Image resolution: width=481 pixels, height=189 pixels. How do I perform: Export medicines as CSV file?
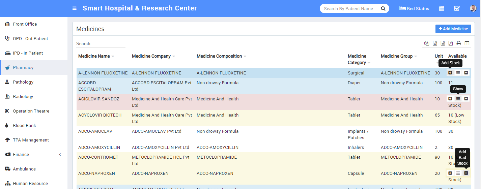pyautogui.click(x=443, y=43)
